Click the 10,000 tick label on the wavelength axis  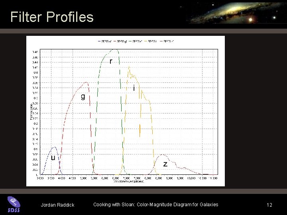(x=191, y=178)
